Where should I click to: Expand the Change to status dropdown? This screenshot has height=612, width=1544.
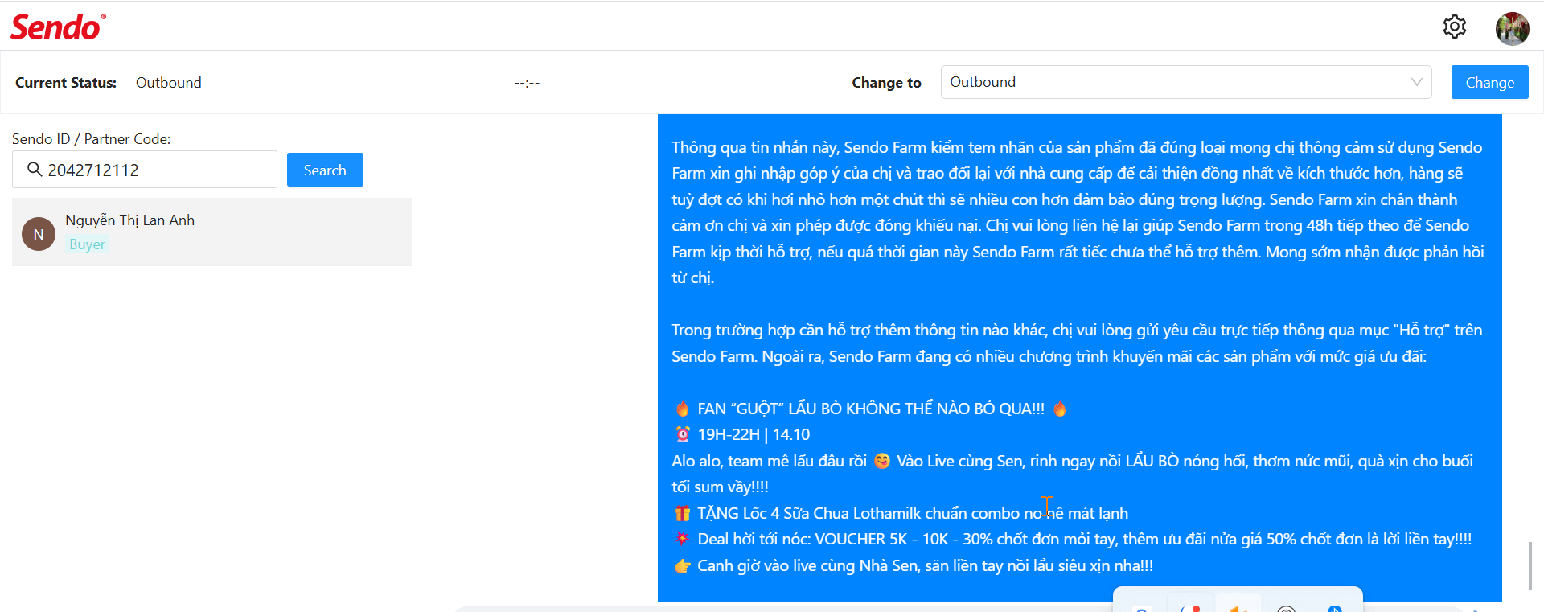click(x=1186, y=82)
